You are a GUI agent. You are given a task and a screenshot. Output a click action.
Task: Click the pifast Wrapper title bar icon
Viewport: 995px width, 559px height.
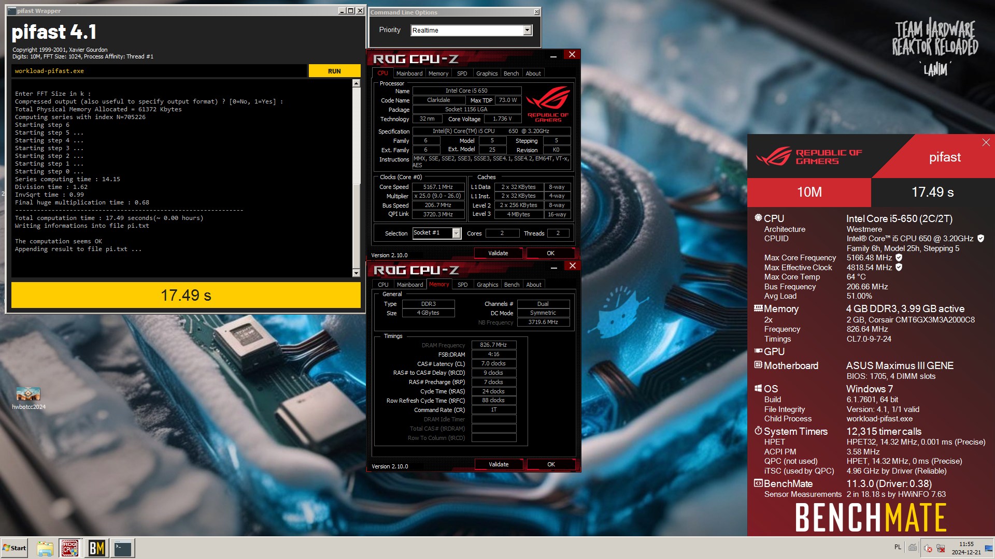(x=12, y=10)
